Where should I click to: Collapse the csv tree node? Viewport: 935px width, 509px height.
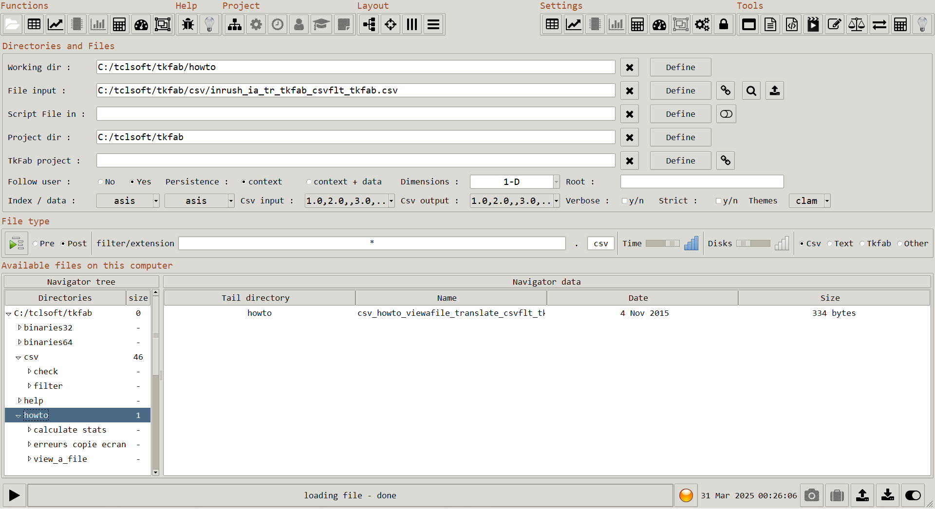tap(18, 358)
